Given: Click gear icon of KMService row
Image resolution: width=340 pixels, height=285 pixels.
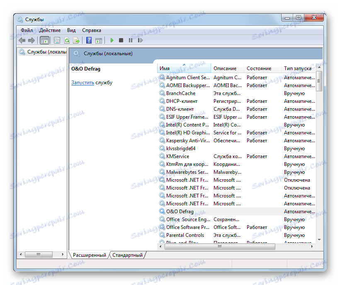Looking at the screenshot, I should pos(162,156).
